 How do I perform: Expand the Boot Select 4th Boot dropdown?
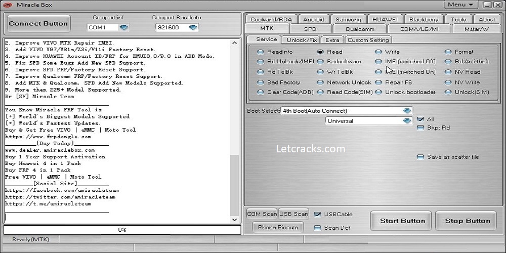click(x=347, y=111)
